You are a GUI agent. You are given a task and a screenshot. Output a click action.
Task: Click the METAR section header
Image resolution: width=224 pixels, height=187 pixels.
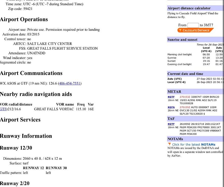tap(174, 91)
